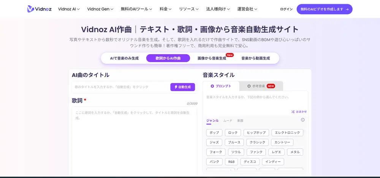The height and width of the screenshot is (178, 380).
Task: Open the 音楽から動画生成 tab
Action: pos(255,58)
